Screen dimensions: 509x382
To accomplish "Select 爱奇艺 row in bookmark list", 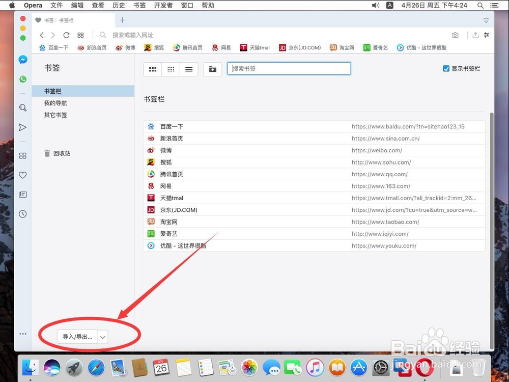I will point(314,234).
